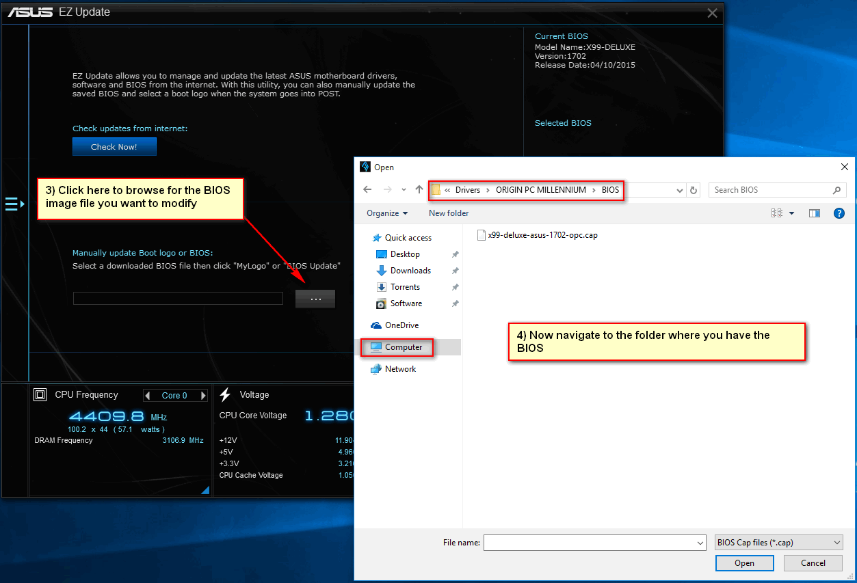Viewport: 857px width, 583px height.
Task: Click the '...' browse button in EZ Update
Action: coord(315,299)
